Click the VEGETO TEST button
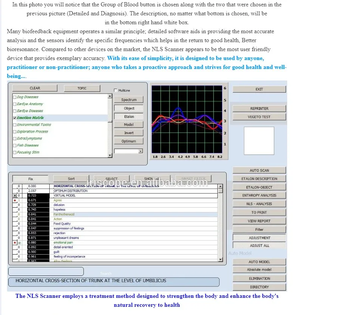The height and width of the screenshot is (315, 357). coord(259,117)
